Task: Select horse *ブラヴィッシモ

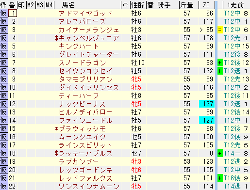Action: tap(80, 128)
